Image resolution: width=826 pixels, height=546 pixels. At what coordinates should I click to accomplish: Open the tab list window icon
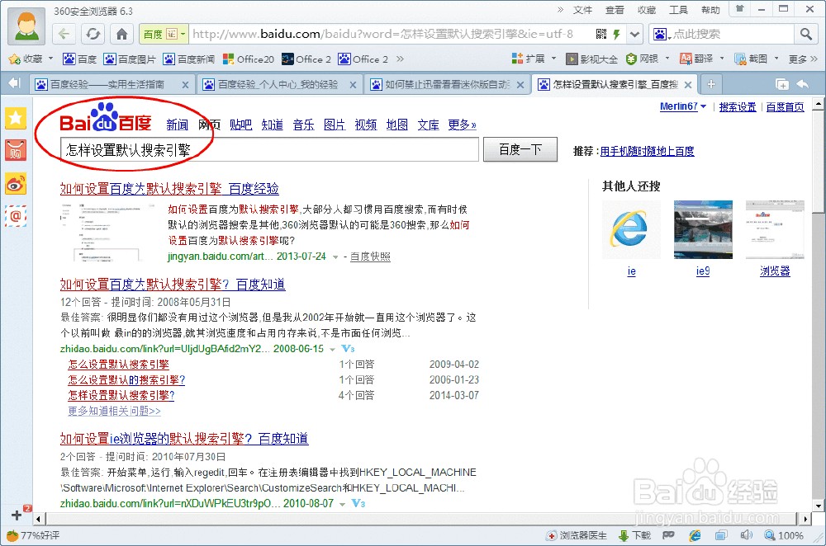[782, 84]
